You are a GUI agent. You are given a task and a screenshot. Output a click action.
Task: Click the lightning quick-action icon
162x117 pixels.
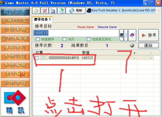(126, 35)
